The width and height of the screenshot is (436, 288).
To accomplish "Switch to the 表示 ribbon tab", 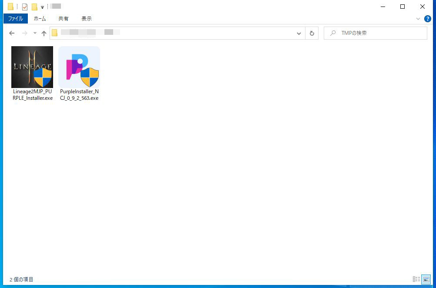I will (87, 19).
